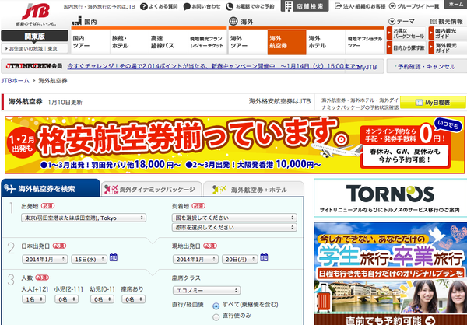Open the 現地出発日 calendar icon
This screenshot has width=467, height=325.
click(264, 257)
